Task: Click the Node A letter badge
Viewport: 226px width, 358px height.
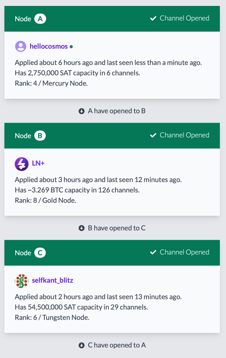Action: (x=40, y=19)
